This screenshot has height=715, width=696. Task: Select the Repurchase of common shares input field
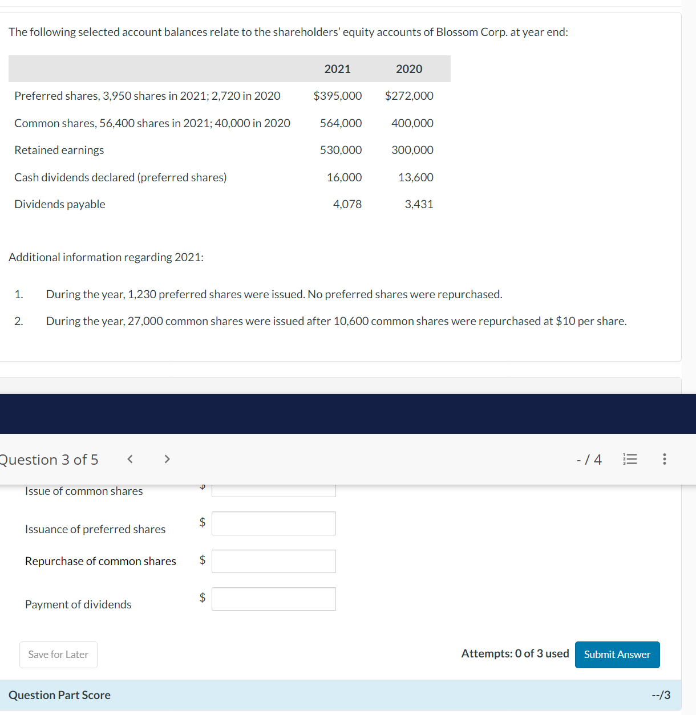click(x=273, y=561)
